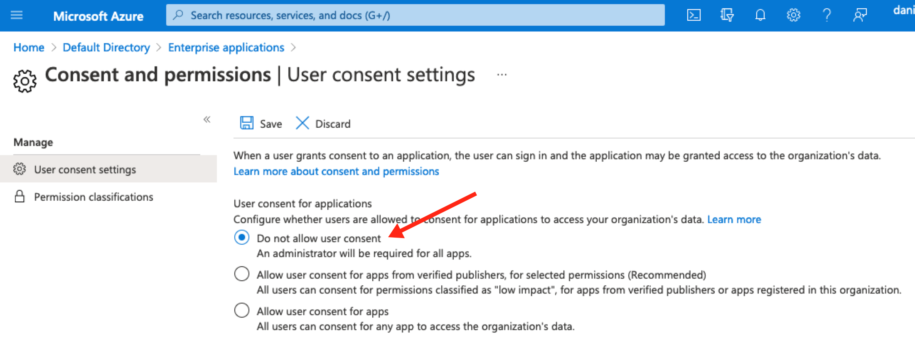Open the Feedback icon in header

pos(860,15)
